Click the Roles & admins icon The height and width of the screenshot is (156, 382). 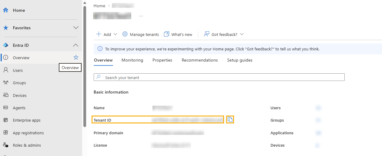click(6, 145)
